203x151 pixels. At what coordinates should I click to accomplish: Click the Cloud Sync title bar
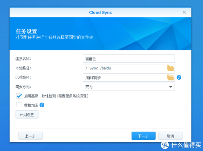tap(100, 13)
